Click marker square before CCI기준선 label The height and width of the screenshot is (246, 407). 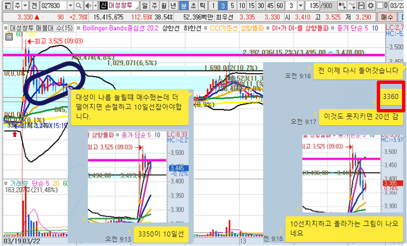205,27
